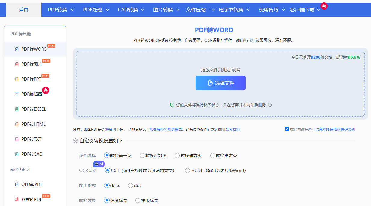This screenshot has width=371, height=206.
Task: Click the OFD转PDF sidebar icon
Action: tap(17, 184)
